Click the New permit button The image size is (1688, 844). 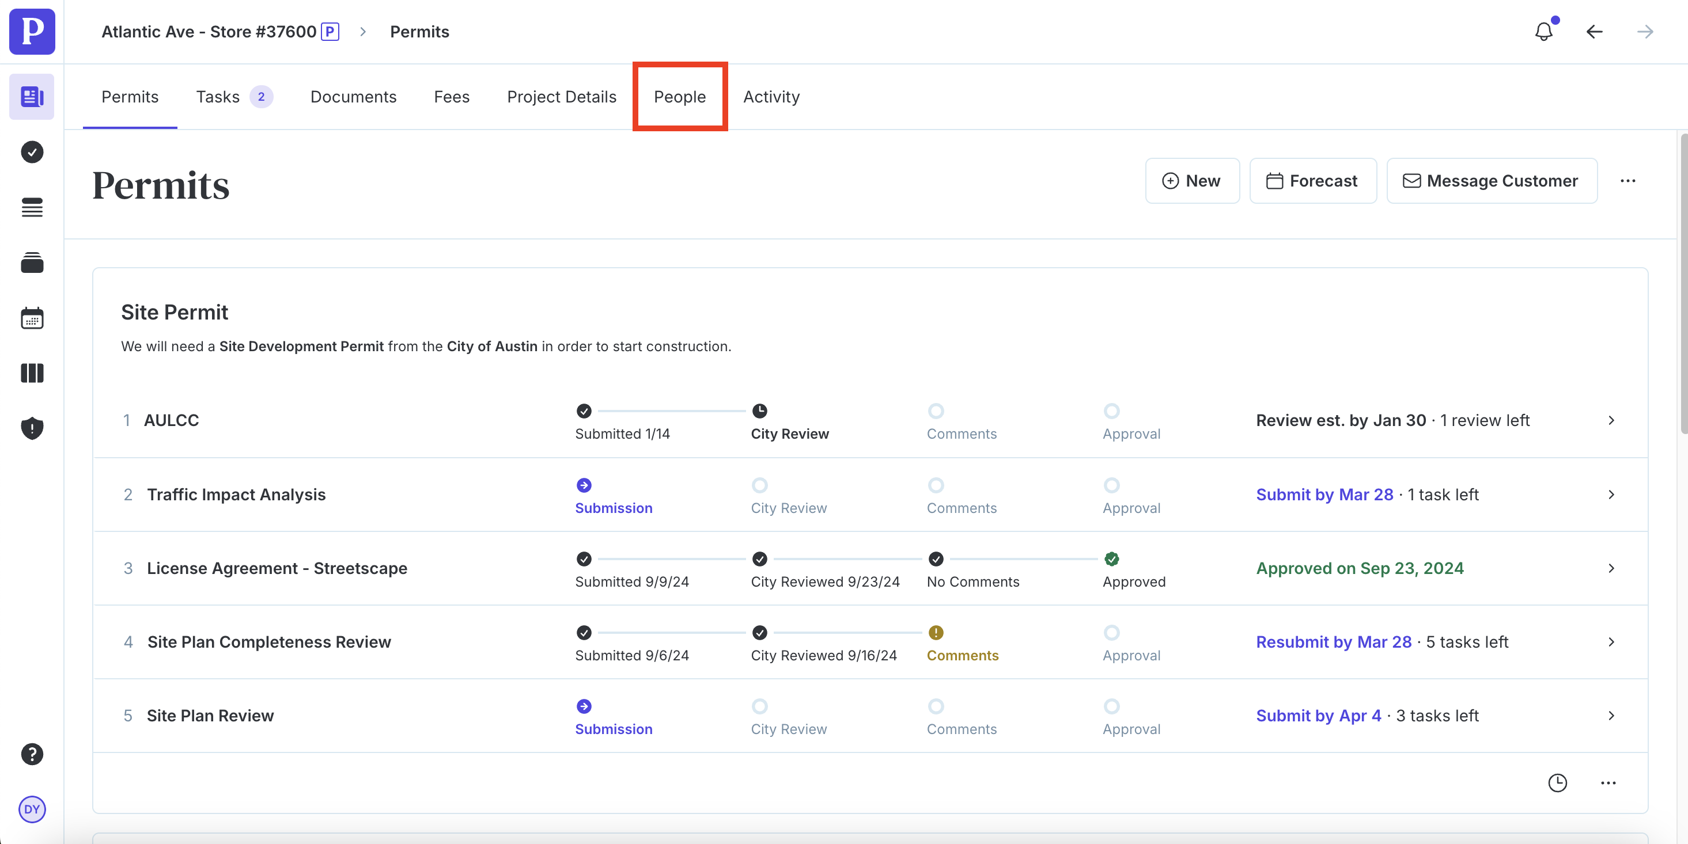(1191, 181)
